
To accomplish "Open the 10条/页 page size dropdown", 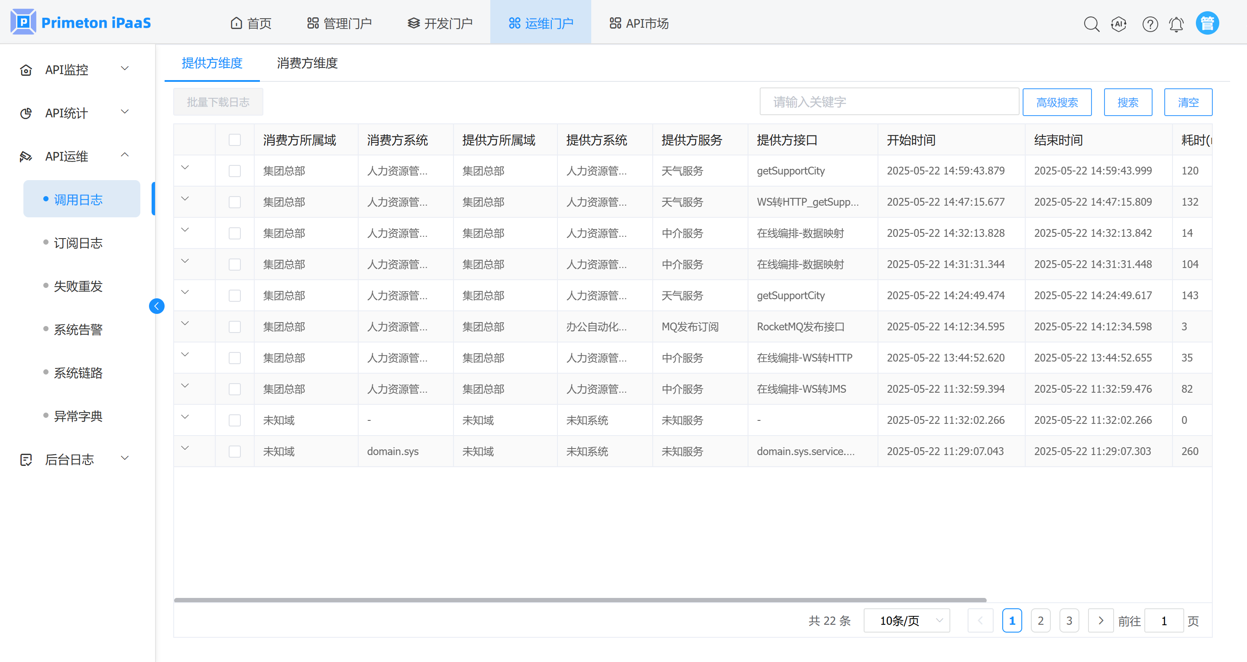I will [x=906, y=620].
